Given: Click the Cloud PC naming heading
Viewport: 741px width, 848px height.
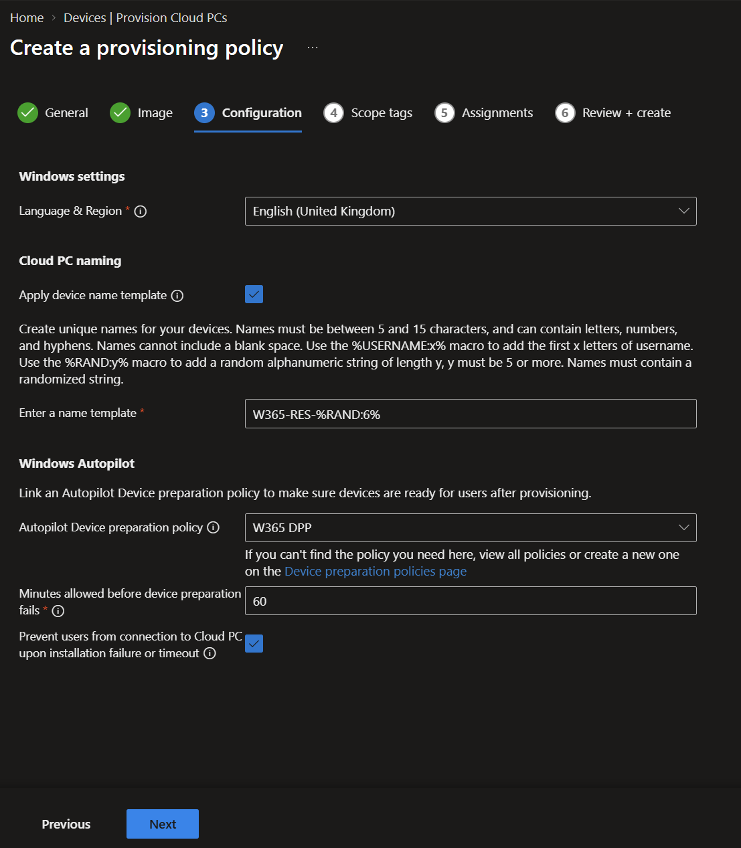Looking at the screenshot, I should (70, 261).
